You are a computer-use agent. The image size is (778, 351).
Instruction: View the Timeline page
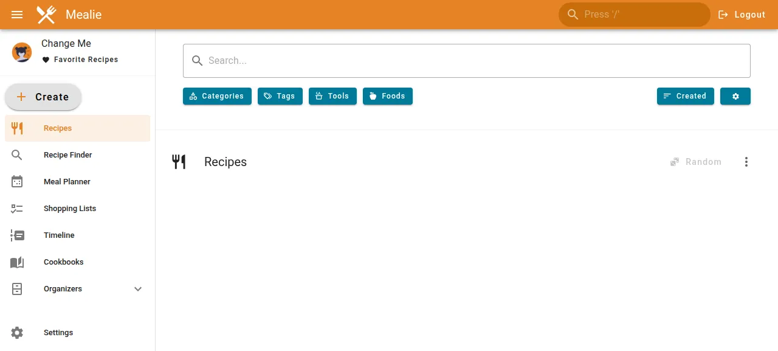click(x=78, y=235)
